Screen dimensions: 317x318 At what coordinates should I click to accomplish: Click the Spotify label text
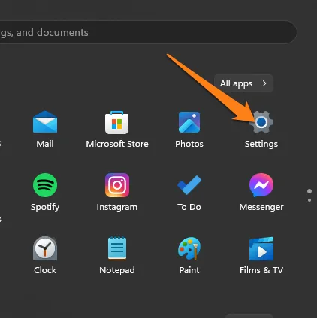coord(45,207)
